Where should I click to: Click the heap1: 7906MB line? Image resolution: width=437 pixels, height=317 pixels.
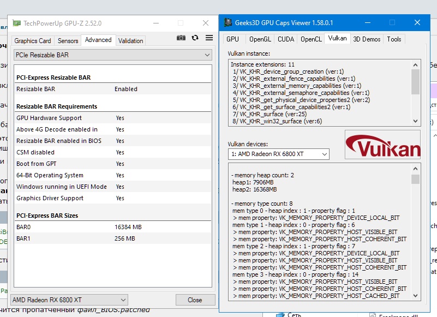[253, 182]
